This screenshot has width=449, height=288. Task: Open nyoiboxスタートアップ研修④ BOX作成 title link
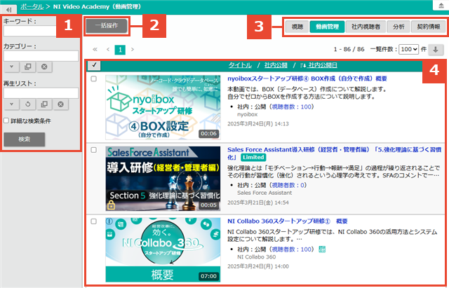click(x=307, y=78)
